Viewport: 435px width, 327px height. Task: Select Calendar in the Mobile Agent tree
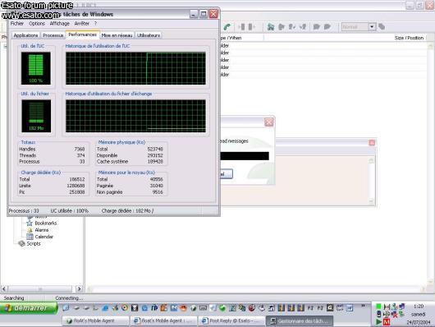[43, 237]
